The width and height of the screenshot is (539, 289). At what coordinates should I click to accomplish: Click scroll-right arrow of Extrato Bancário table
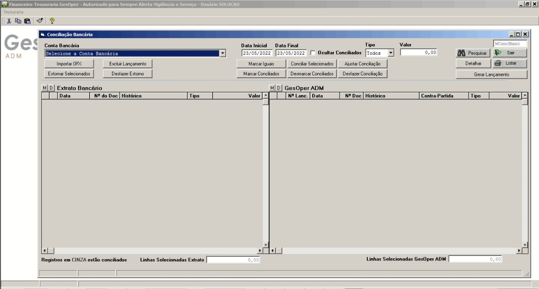point(260,250)
